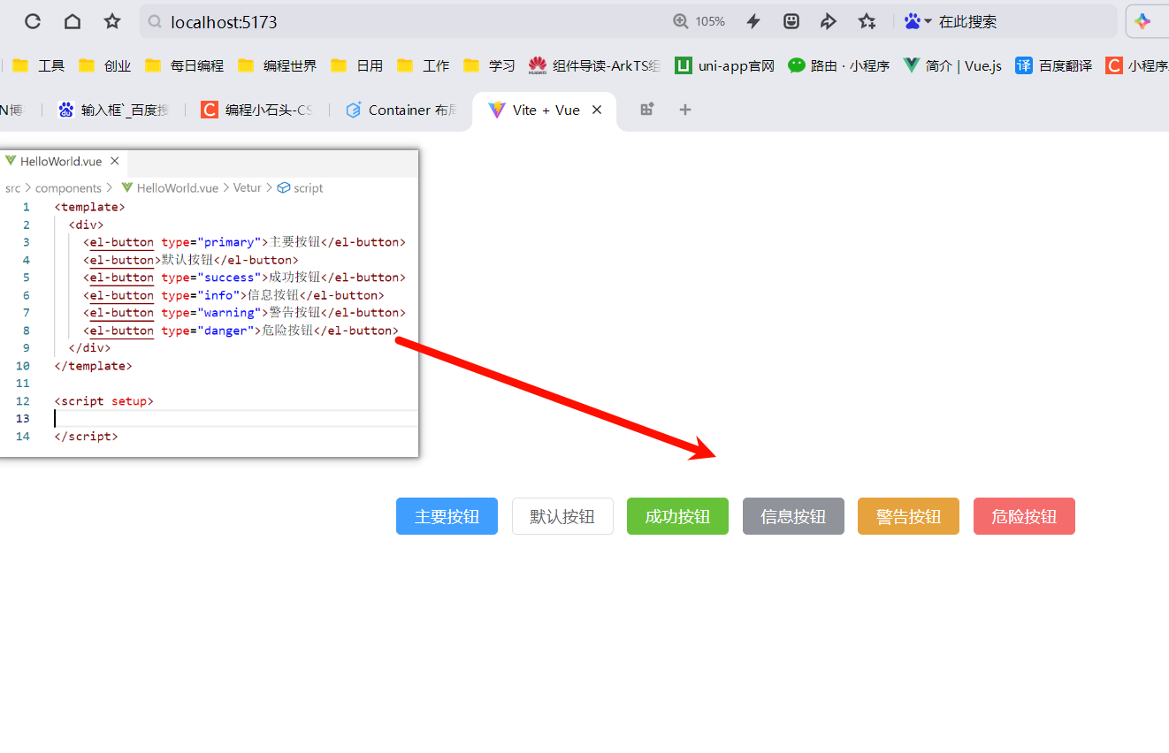The image size is (1169, 753).
Task: Switch to 输入框_百度搜 tab
Action: (113, 110)
